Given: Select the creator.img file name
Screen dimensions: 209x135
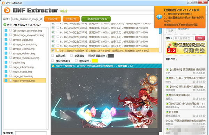Looking at the screenshot, I should coord(19,62).
